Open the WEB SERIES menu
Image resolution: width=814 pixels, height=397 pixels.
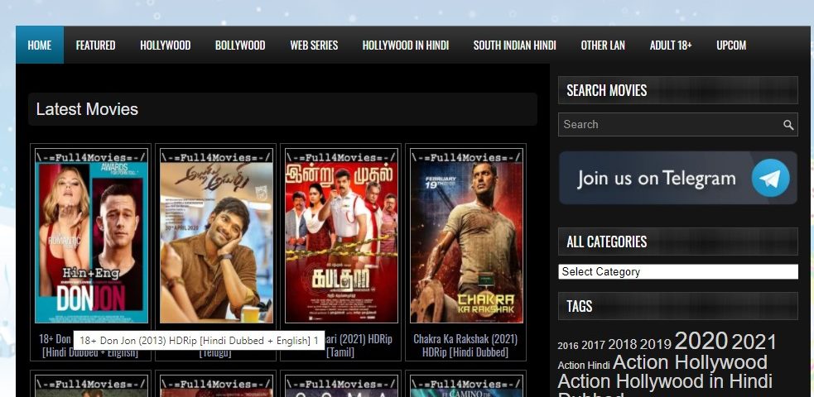(x=314, y=45)
